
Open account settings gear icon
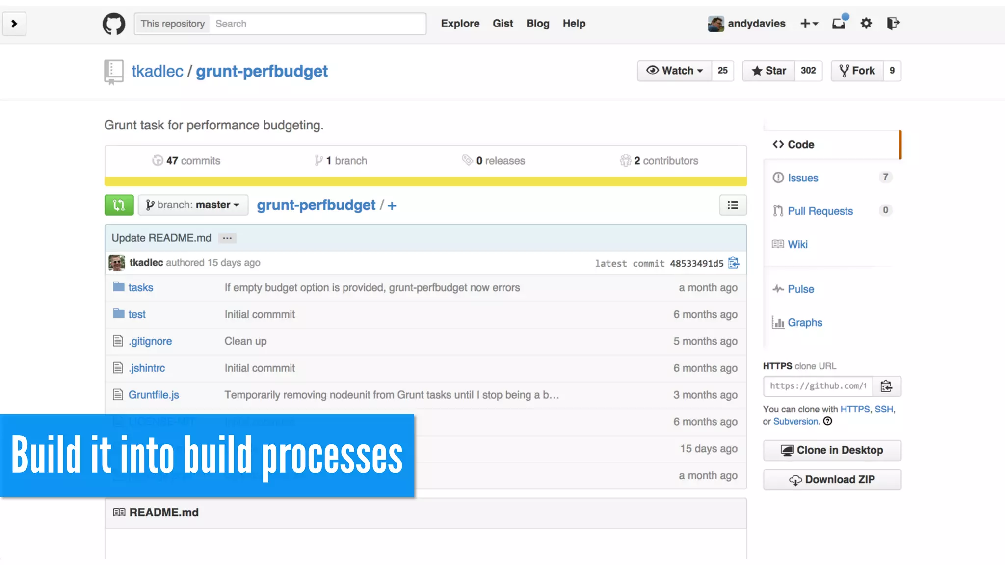(x=866, y=23)
